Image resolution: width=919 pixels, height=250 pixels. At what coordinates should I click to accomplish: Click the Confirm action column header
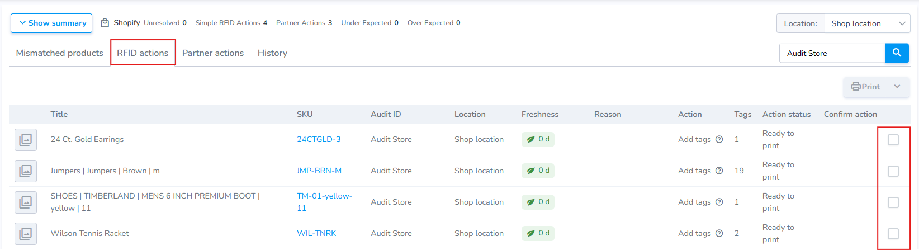850,114
